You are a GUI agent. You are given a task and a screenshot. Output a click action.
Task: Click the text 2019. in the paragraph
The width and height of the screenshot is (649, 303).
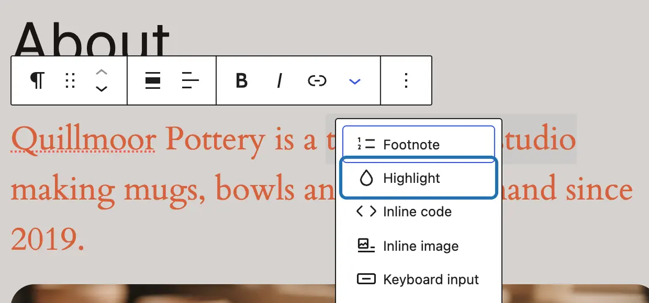47,239
